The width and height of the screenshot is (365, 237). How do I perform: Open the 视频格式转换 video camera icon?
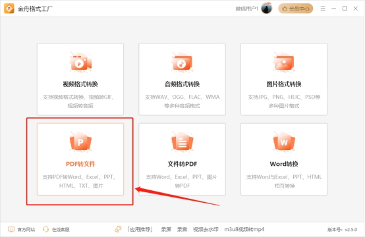coord(80,63)
